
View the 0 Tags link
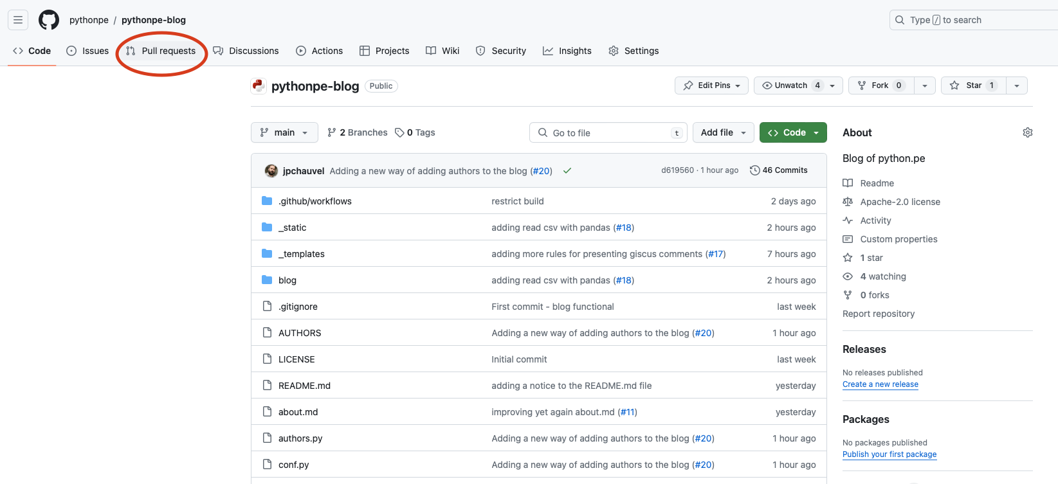[x=415, y=132]
